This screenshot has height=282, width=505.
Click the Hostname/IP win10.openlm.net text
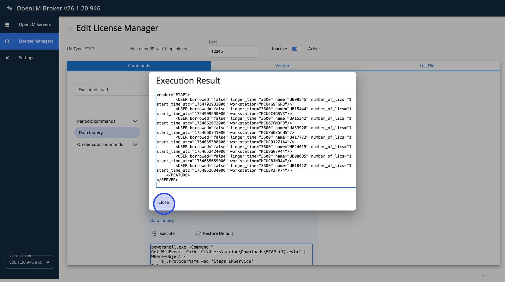click(x=160, y=49)
